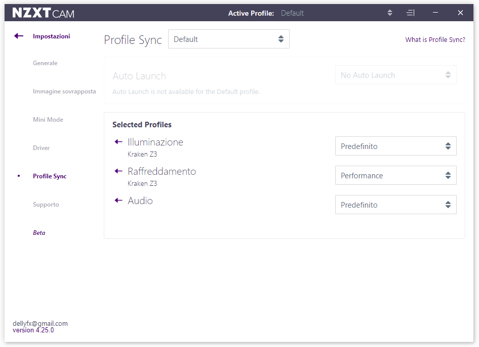Click the NZXT CAM logo
Image resolution: width=479 pixels, height=347 pixels.
coord(44,13)
